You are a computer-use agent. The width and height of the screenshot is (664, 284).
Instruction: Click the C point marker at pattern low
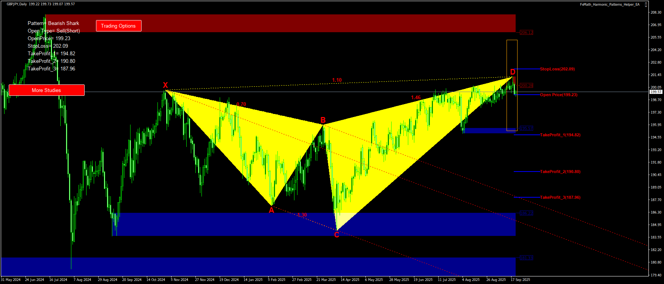(337, 235)
